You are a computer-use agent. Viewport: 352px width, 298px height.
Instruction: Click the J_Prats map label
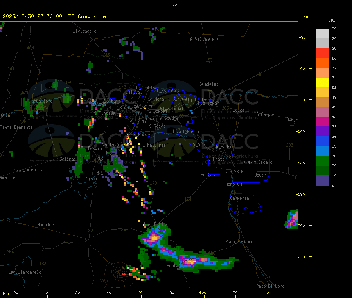(x=217, y=159)
